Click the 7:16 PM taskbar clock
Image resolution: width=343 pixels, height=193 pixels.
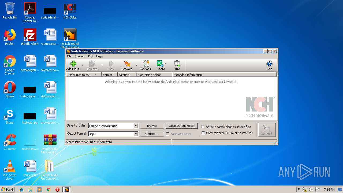[x=329, y=190]
